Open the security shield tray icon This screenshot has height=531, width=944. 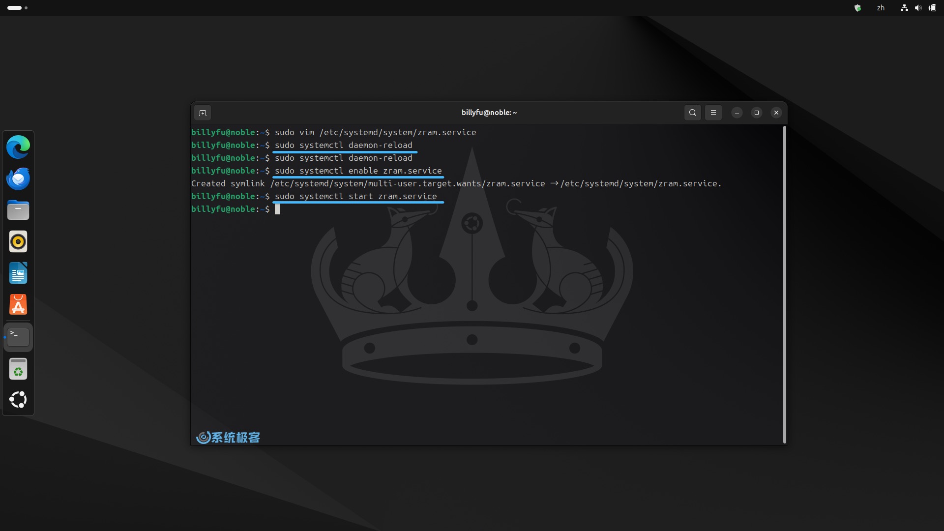857,8
